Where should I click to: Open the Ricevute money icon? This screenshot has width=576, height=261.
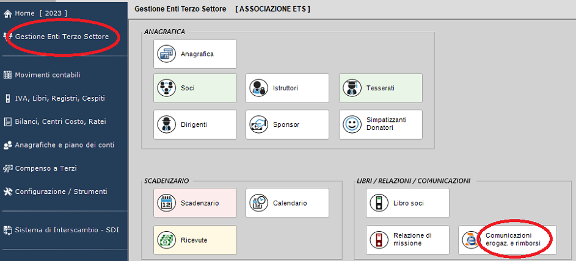pyautogui.click(x=167, y=240)
